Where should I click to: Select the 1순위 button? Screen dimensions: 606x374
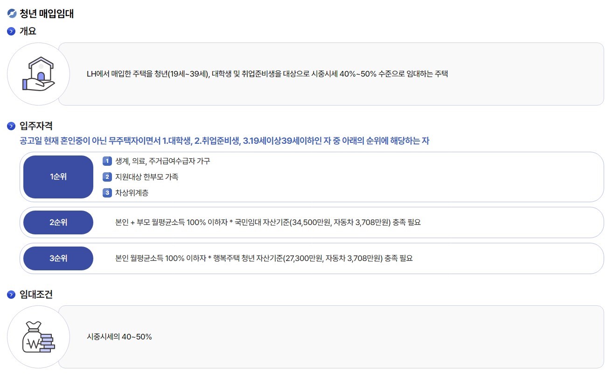[57, 176]
